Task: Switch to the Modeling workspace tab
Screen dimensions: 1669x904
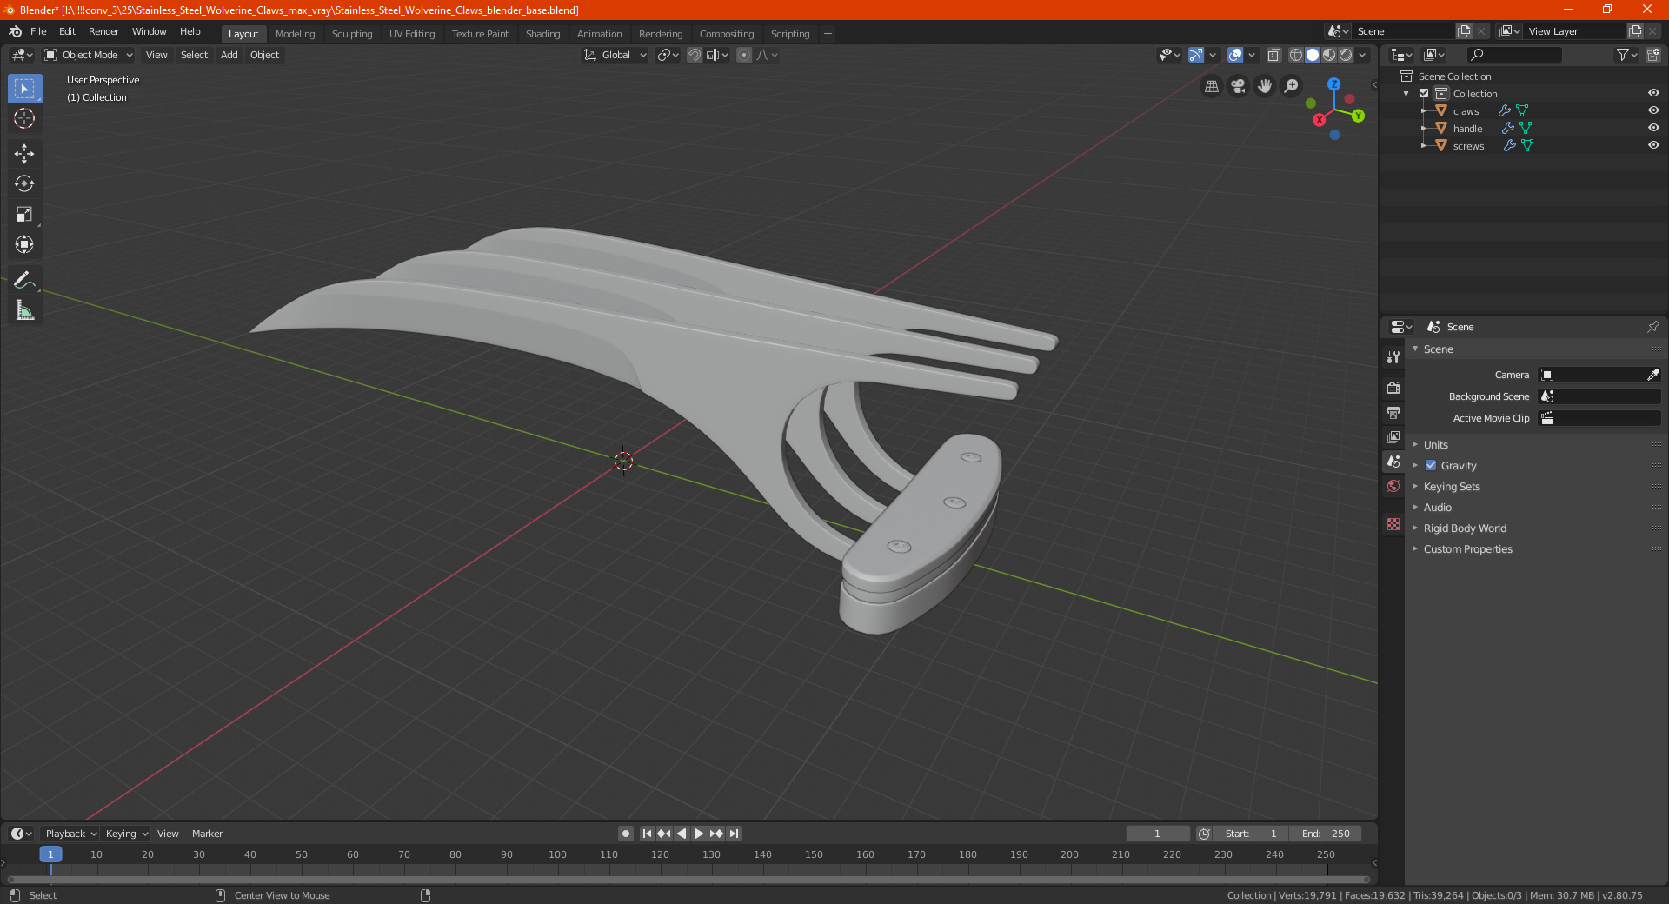Action: point(295,34)
